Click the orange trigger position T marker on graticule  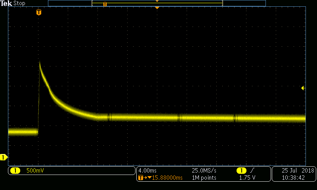click(38, 13)
